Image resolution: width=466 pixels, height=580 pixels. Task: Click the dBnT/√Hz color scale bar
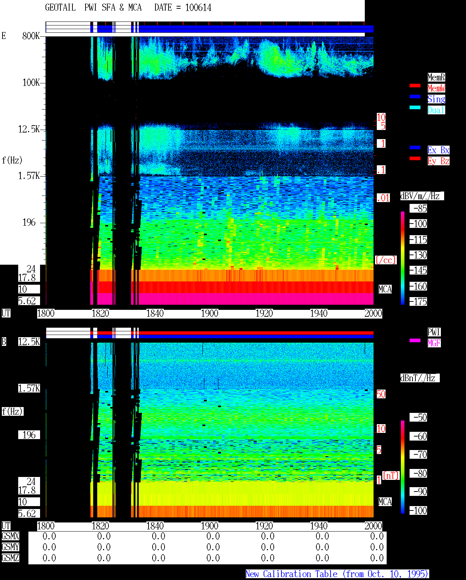click(x=403, y=467)
